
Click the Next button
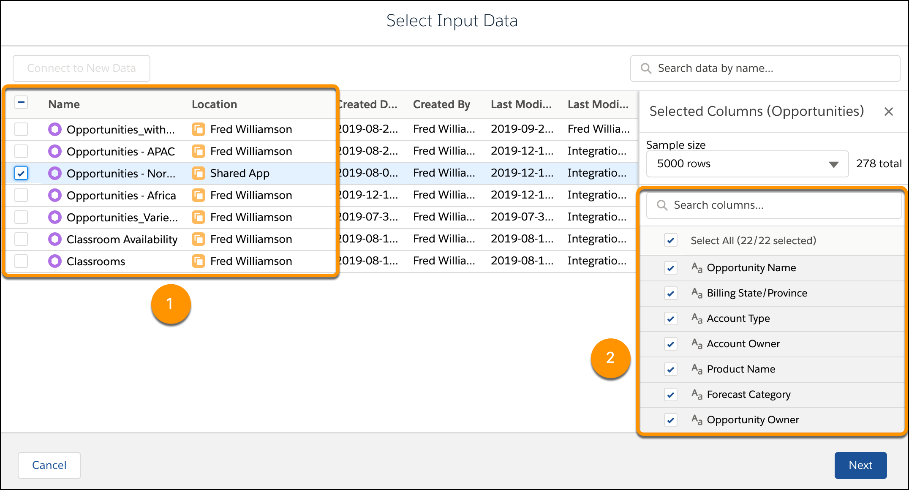coord(860,465)
